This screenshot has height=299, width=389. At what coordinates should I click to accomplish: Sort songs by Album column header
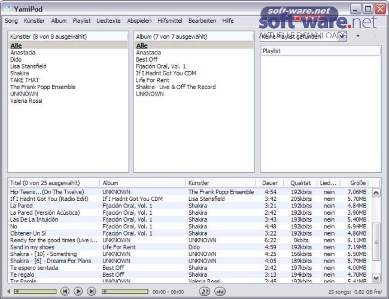click(142, 183)
